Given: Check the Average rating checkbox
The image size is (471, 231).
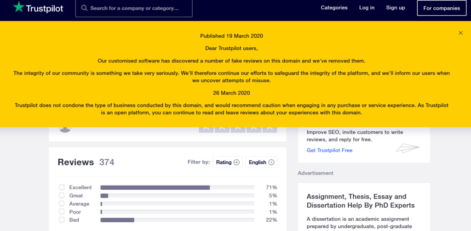Looking at the screenshot, I should click(x=62, y=204).
